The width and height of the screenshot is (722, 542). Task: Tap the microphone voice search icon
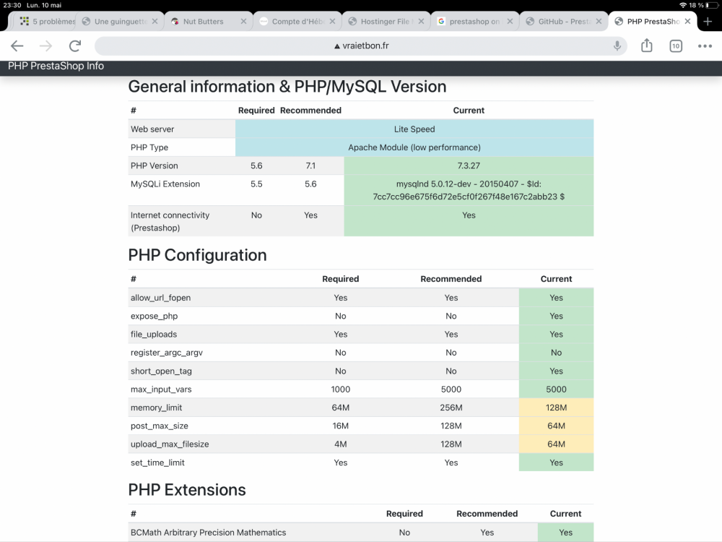click(x=617, y=46)
